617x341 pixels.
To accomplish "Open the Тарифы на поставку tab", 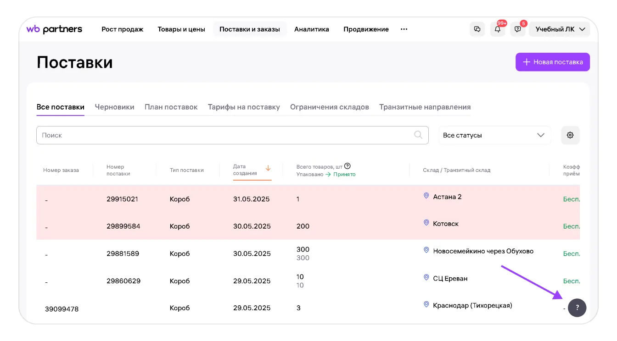I will (244, 107).
